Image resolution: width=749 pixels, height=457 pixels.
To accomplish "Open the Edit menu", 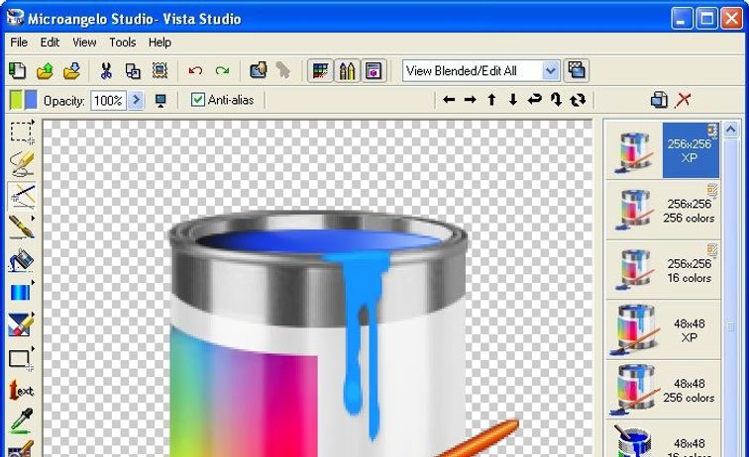I will coord(50,43).
